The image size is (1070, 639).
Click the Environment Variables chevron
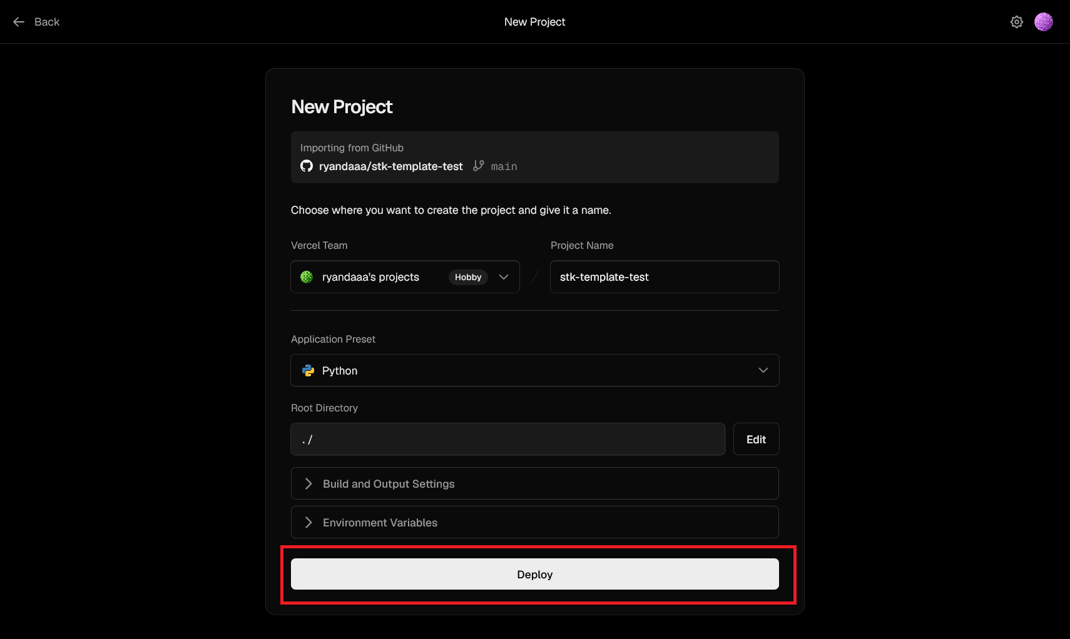coord(308,522)
